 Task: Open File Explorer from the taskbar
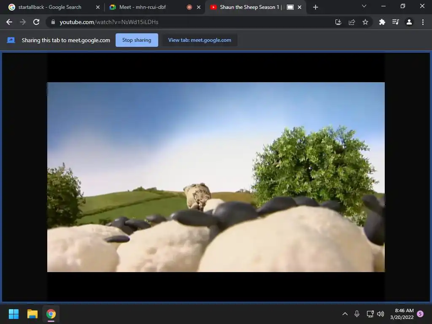[32, 314]
